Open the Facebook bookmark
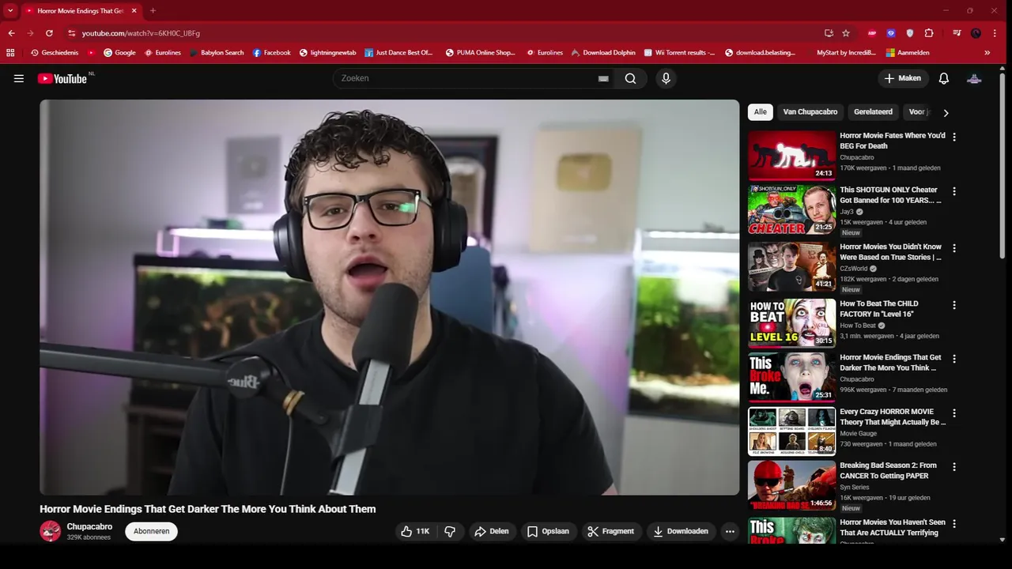 click(271, 53)
